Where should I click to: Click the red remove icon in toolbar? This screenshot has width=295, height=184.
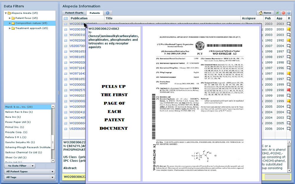pos(283,13)
